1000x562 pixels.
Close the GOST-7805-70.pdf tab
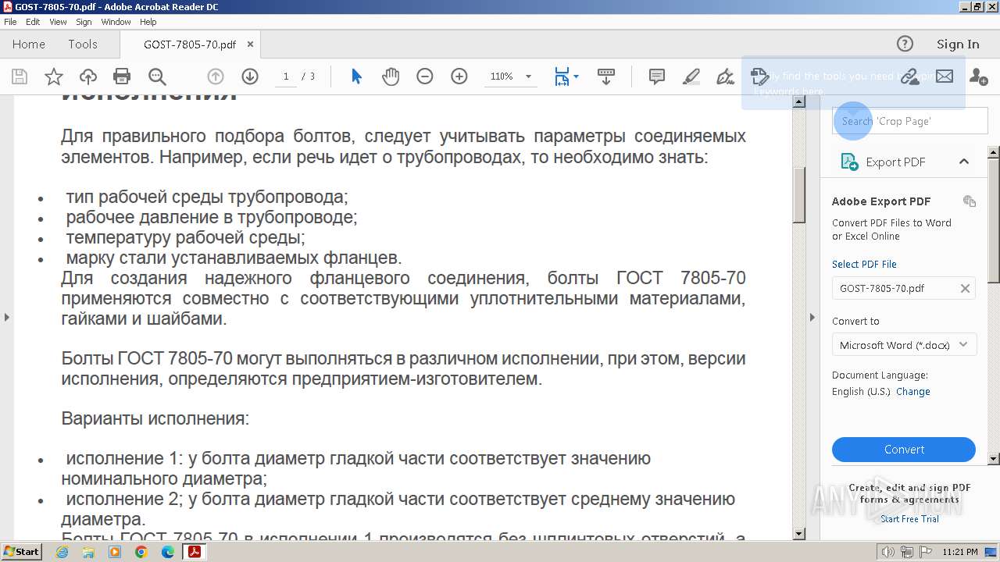pyautogui.click(x=250, y=44)
